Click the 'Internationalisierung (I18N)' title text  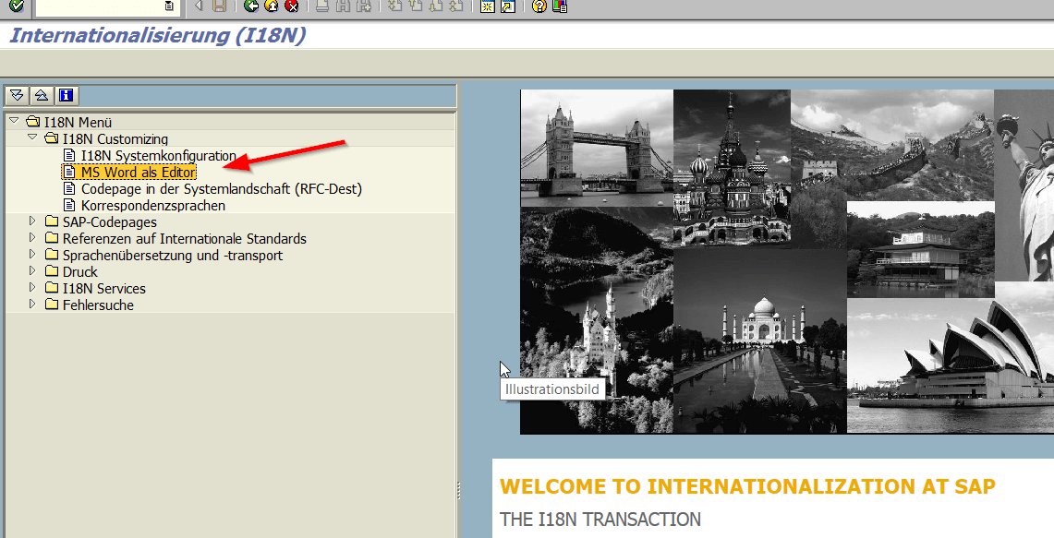click(157, 35)
